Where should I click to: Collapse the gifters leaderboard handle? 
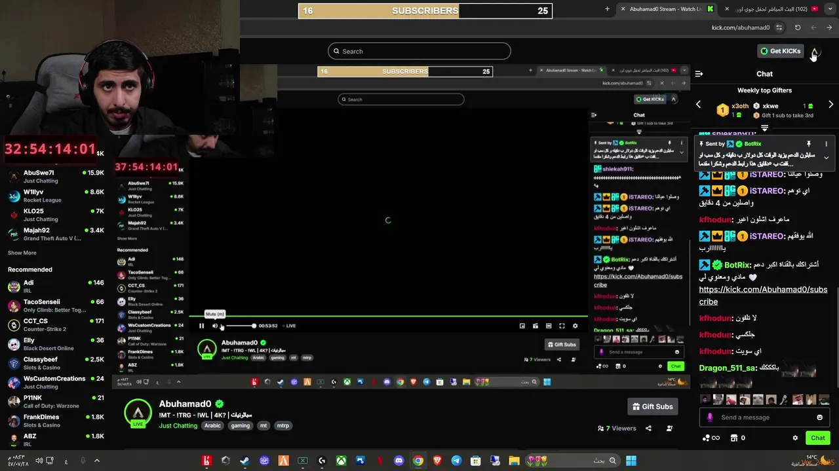coord(764,128)
